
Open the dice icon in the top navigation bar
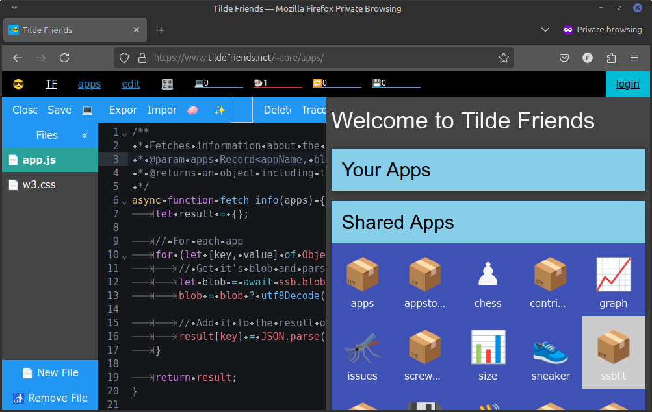click(x=167, y=84)
